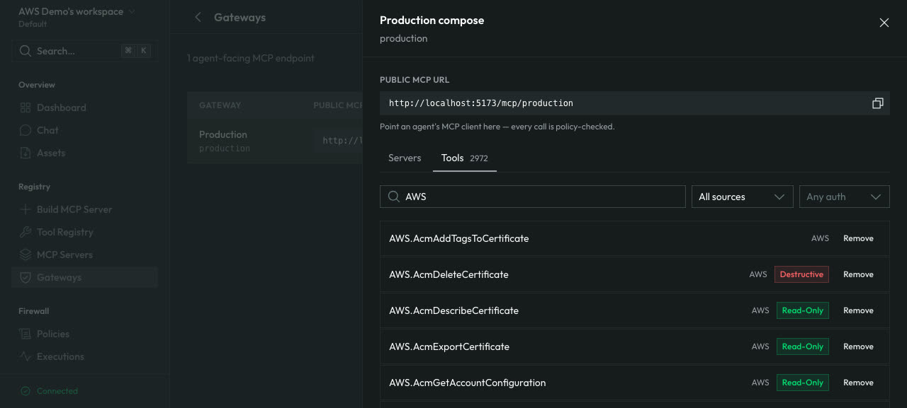The width and height of the screenshot is (907, 408).
Task: Click the Read-Only badge on AcmGetAccountConfiguration
Action: [803, 383]
